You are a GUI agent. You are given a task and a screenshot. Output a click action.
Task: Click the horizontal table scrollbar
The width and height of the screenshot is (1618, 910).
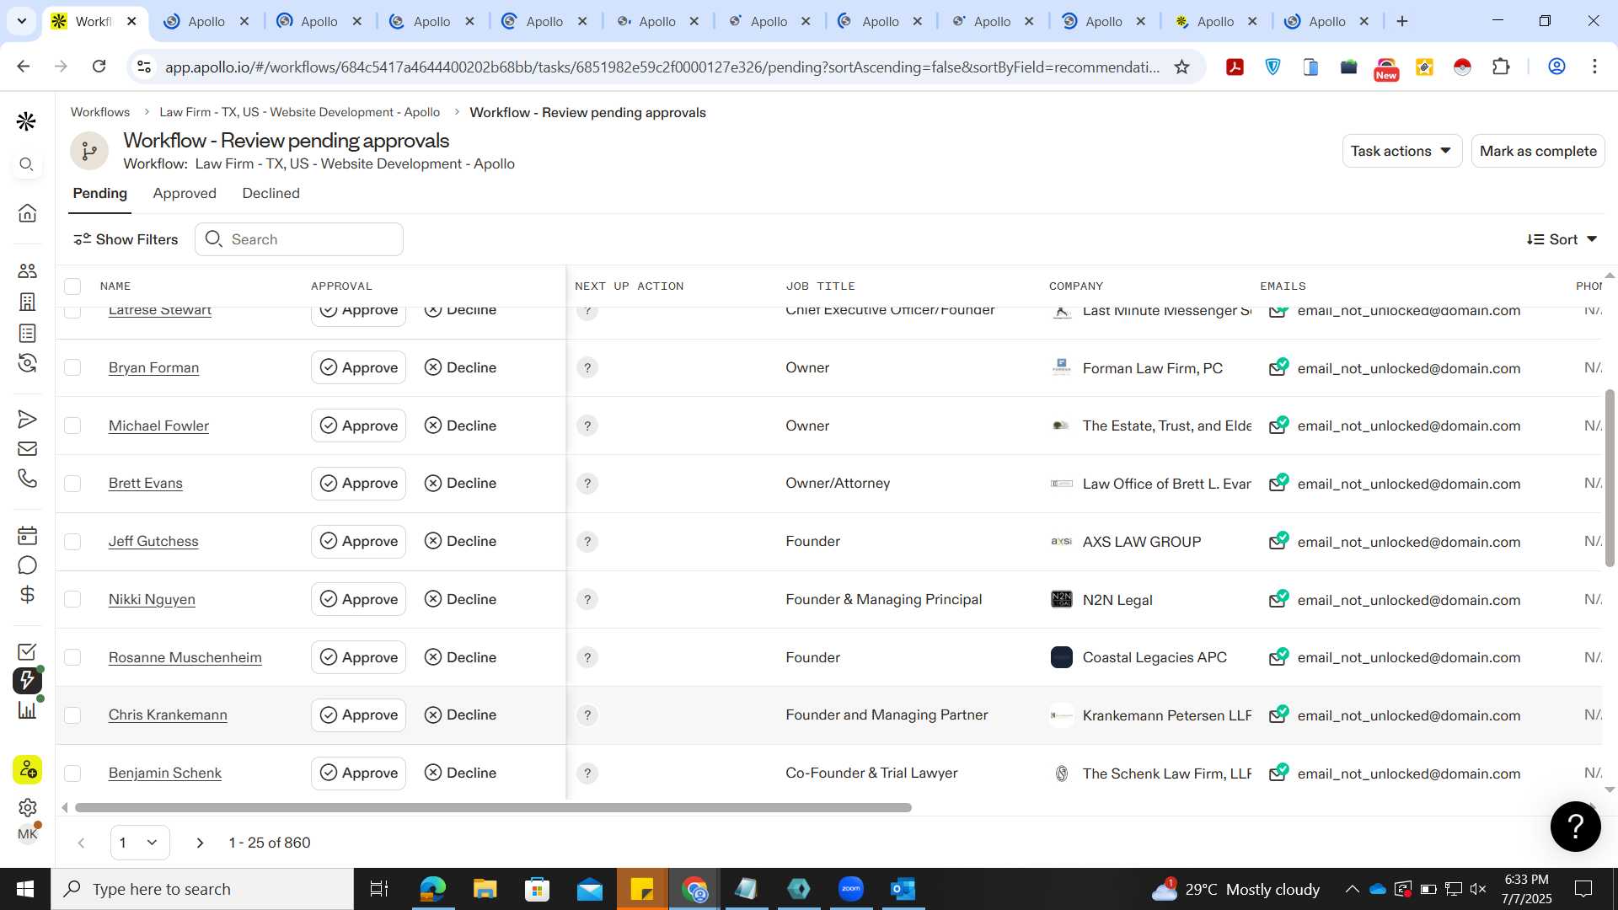493,807
